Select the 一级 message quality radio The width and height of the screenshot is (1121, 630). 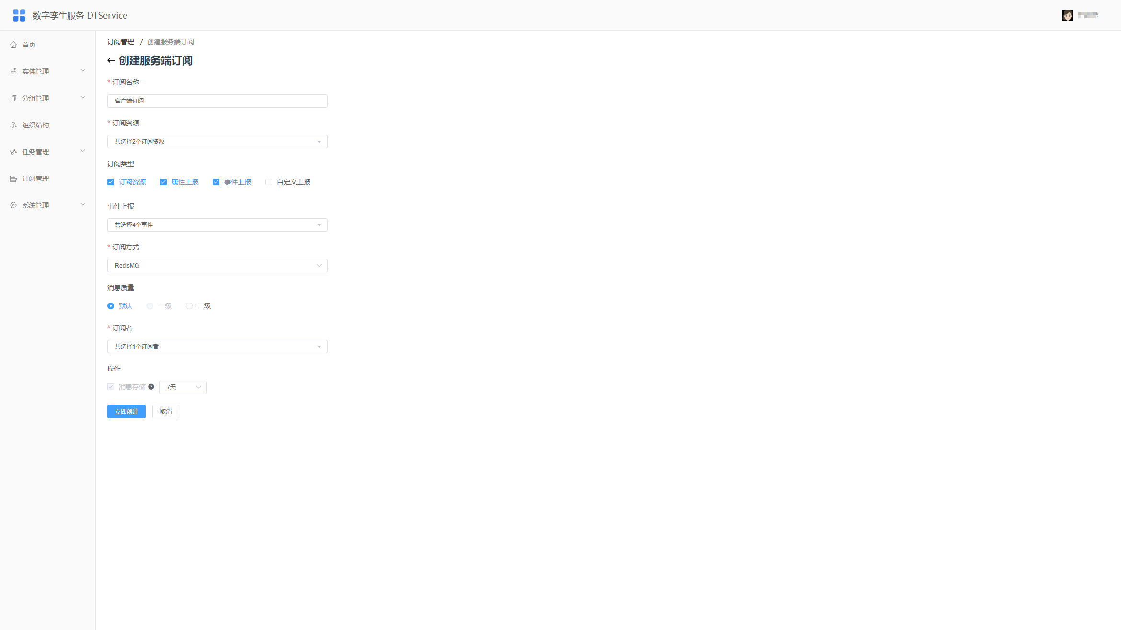pos(150,306)
